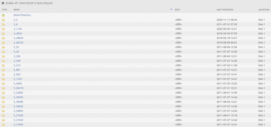
Task: Open the 5_36493 directory link
Action: click(x=18, y=97)
